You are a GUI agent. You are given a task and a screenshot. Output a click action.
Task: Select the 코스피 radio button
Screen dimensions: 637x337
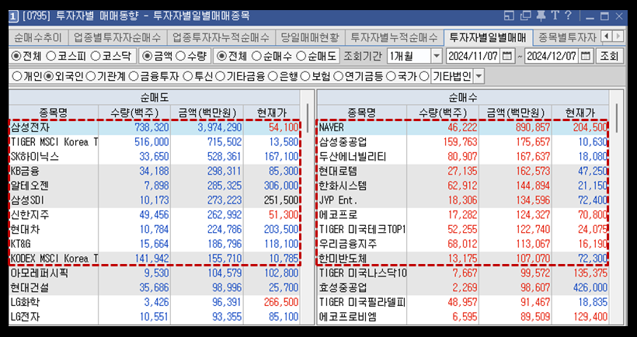[x=50, y=56]
